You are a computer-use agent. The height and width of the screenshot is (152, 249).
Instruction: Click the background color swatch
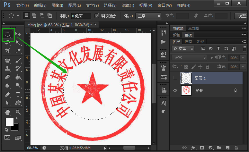coord(16,129)
